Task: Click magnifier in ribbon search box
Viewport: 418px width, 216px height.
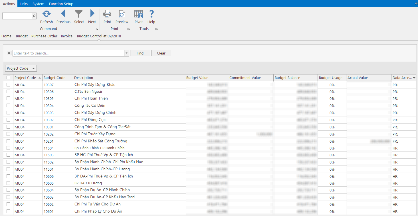Action: point(34,16)
